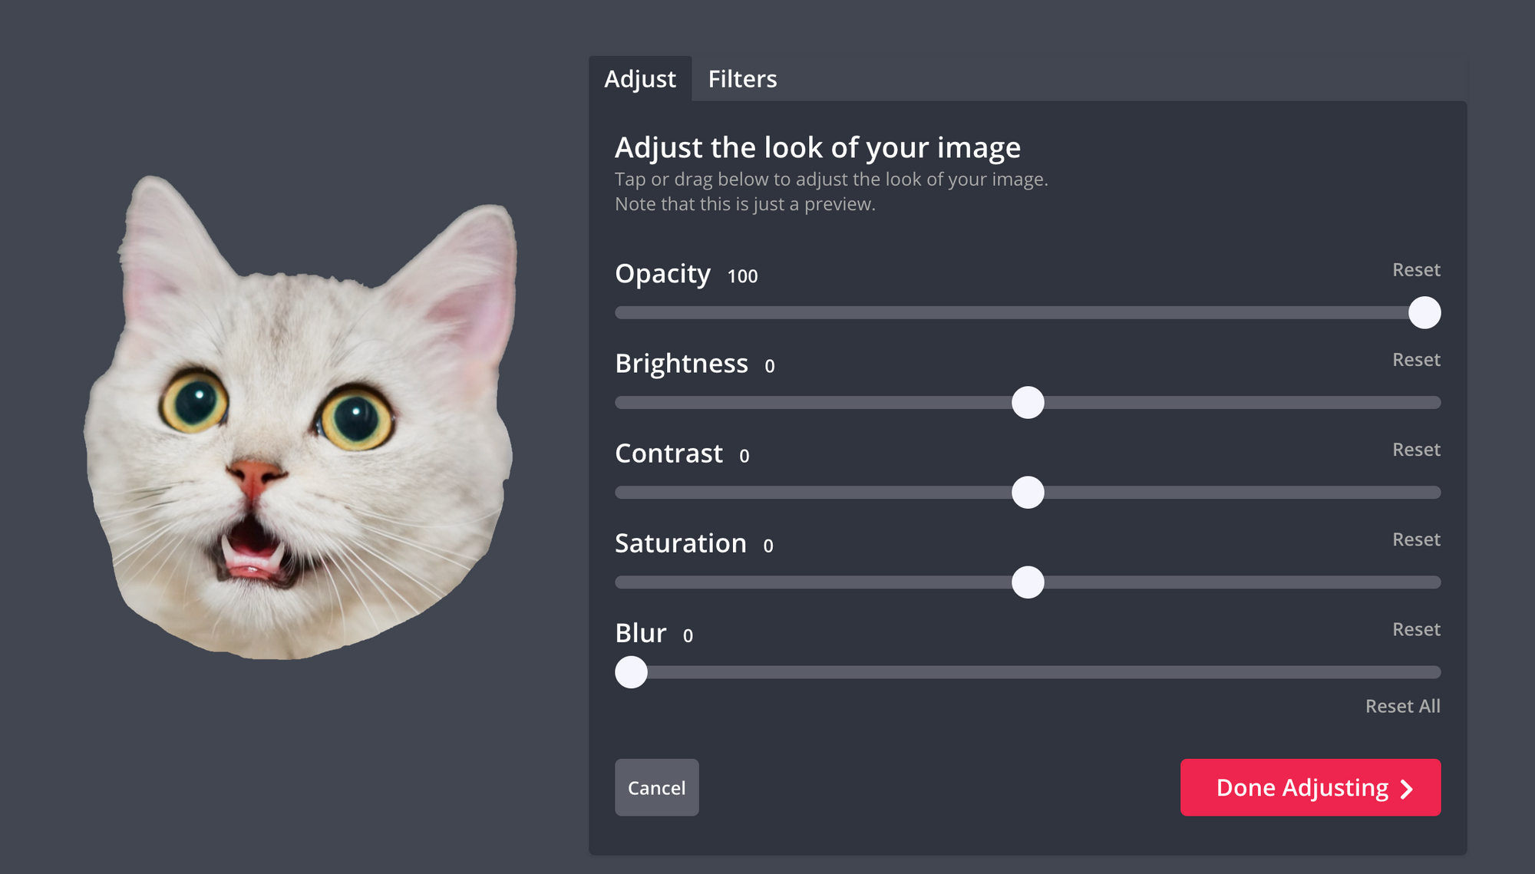Click Done Adjusting to apply changes
Viewport: 1535px width, 874px height.
pyautogui.click(x=1310, y=787)
